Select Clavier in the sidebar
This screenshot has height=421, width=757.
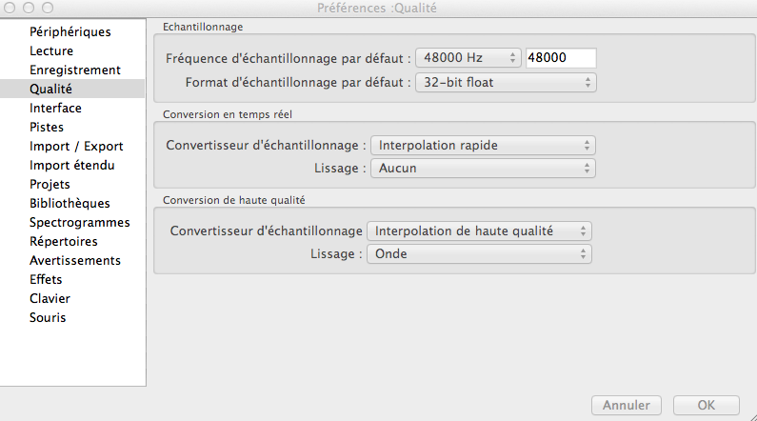click(50, 298)
